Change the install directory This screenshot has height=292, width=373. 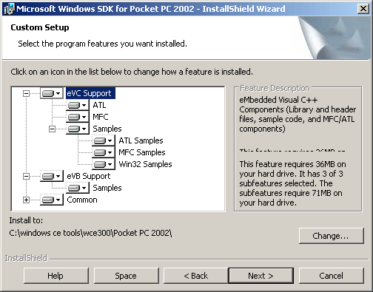[x=332, y=236]
